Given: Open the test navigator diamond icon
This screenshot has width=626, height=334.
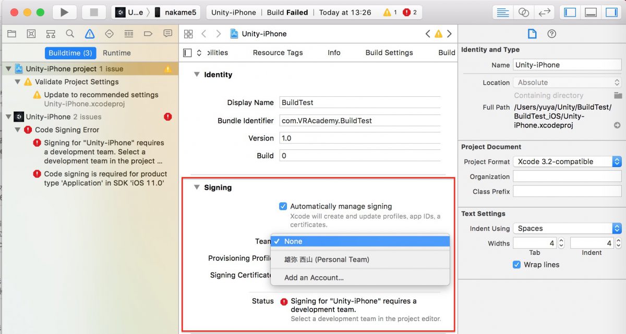Looking at the screenshot, I should point(109,34).
